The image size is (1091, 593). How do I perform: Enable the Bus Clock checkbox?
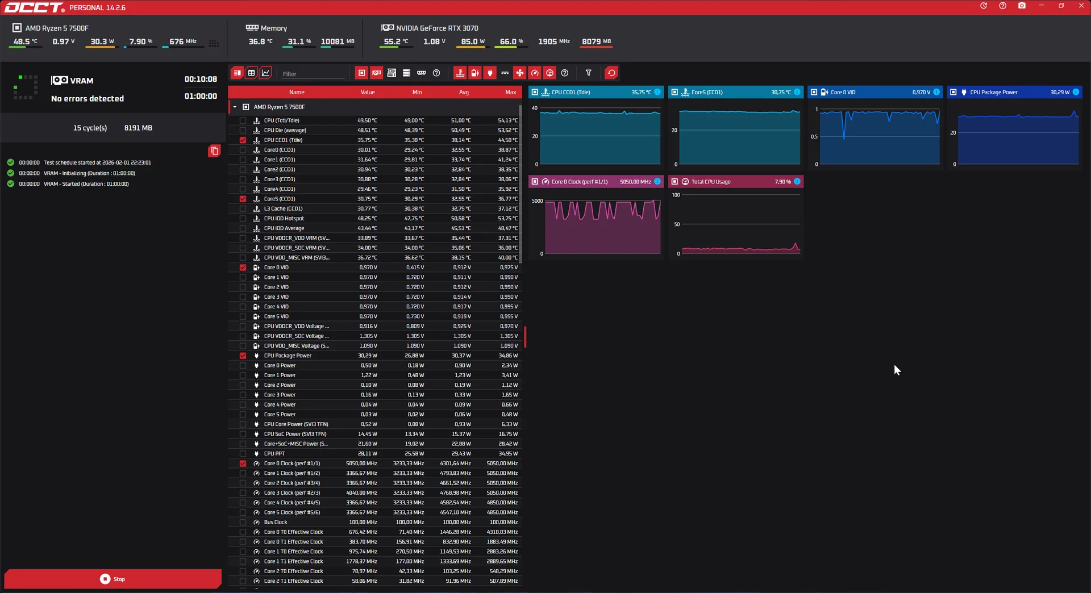coord(243,522)
